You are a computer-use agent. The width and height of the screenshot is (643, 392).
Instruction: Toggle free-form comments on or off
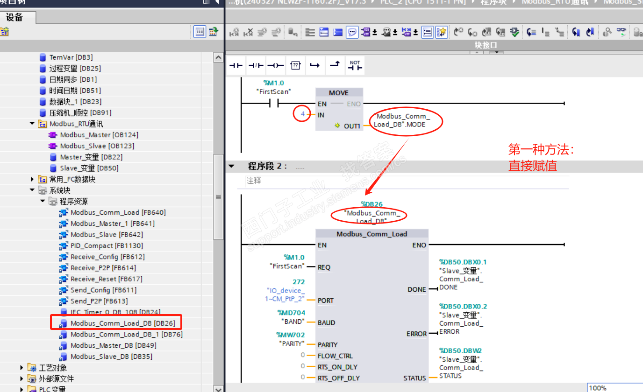(x=352, y=32)
